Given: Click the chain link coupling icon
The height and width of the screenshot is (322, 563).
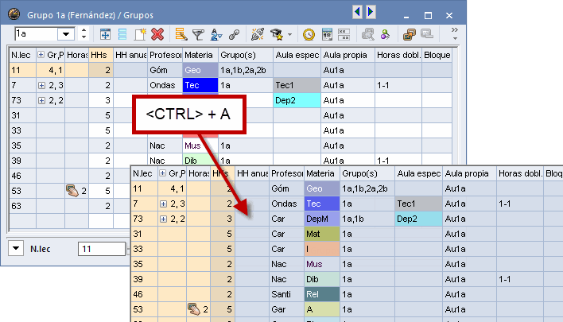Looking at the screenshot, I should pos(234,34).
